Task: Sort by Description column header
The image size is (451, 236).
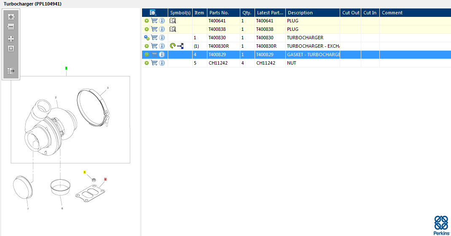Action: pyautogui.click(x=313, y=13)
